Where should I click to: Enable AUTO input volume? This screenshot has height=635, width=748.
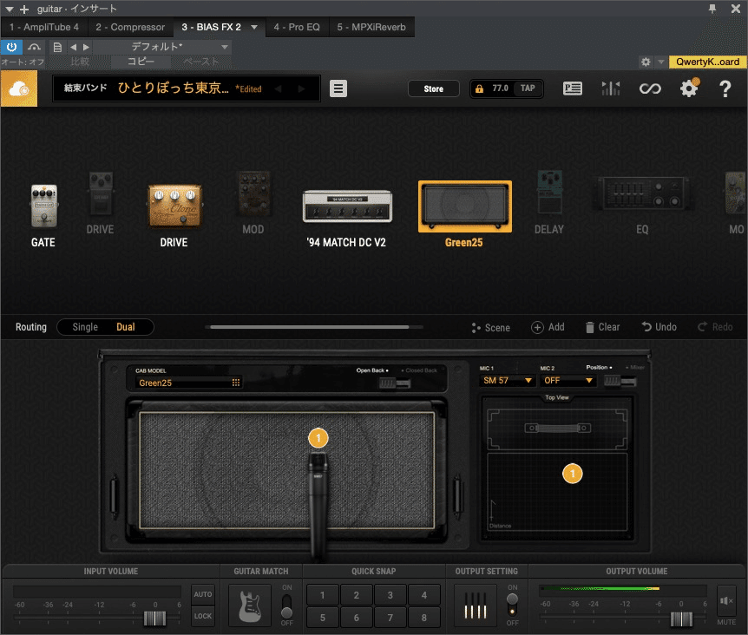tap(203, 594)
